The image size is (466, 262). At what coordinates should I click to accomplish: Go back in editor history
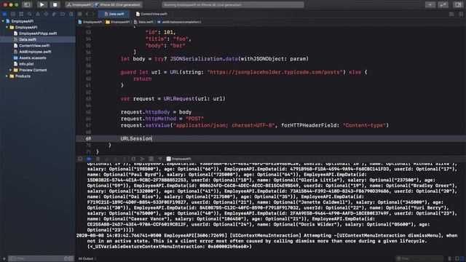point(87,14)
